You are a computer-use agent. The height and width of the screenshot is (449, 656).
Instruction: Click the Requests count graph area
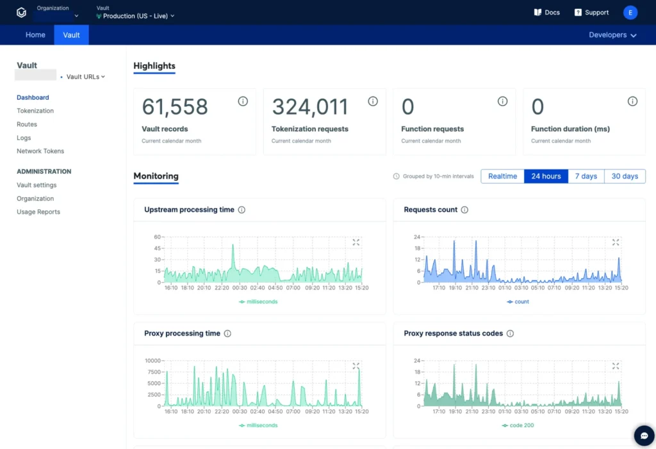pyautogui.click(x=523, y=260)
